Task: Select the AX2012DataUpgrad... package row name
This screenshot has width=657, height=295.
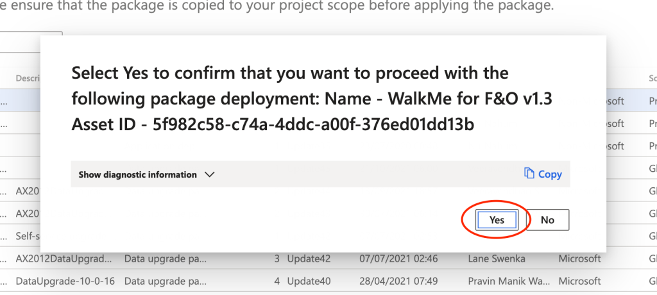Action: point(64,259)
